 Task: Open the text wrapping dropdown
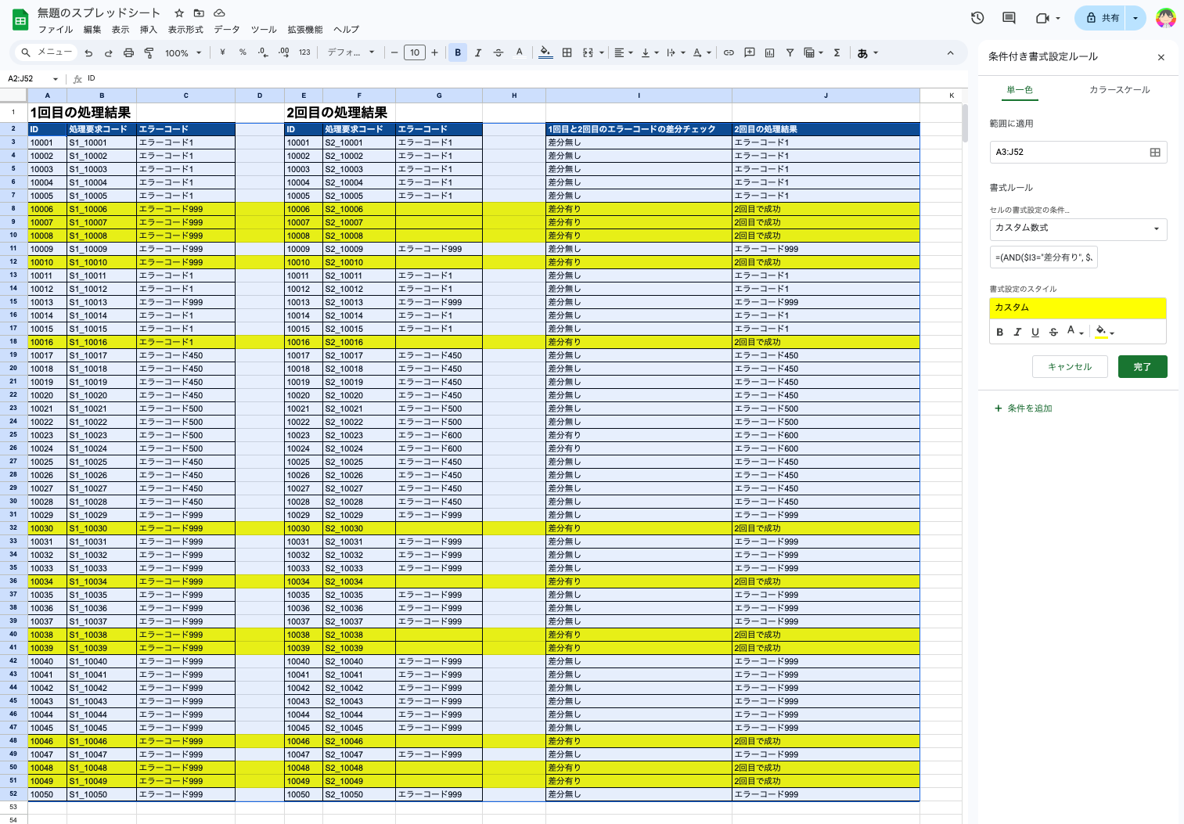tap(676, 52)
